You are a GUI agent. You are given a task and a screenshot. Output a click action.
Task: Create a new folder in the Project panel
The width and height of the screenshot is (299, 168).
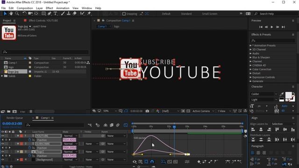8,112
